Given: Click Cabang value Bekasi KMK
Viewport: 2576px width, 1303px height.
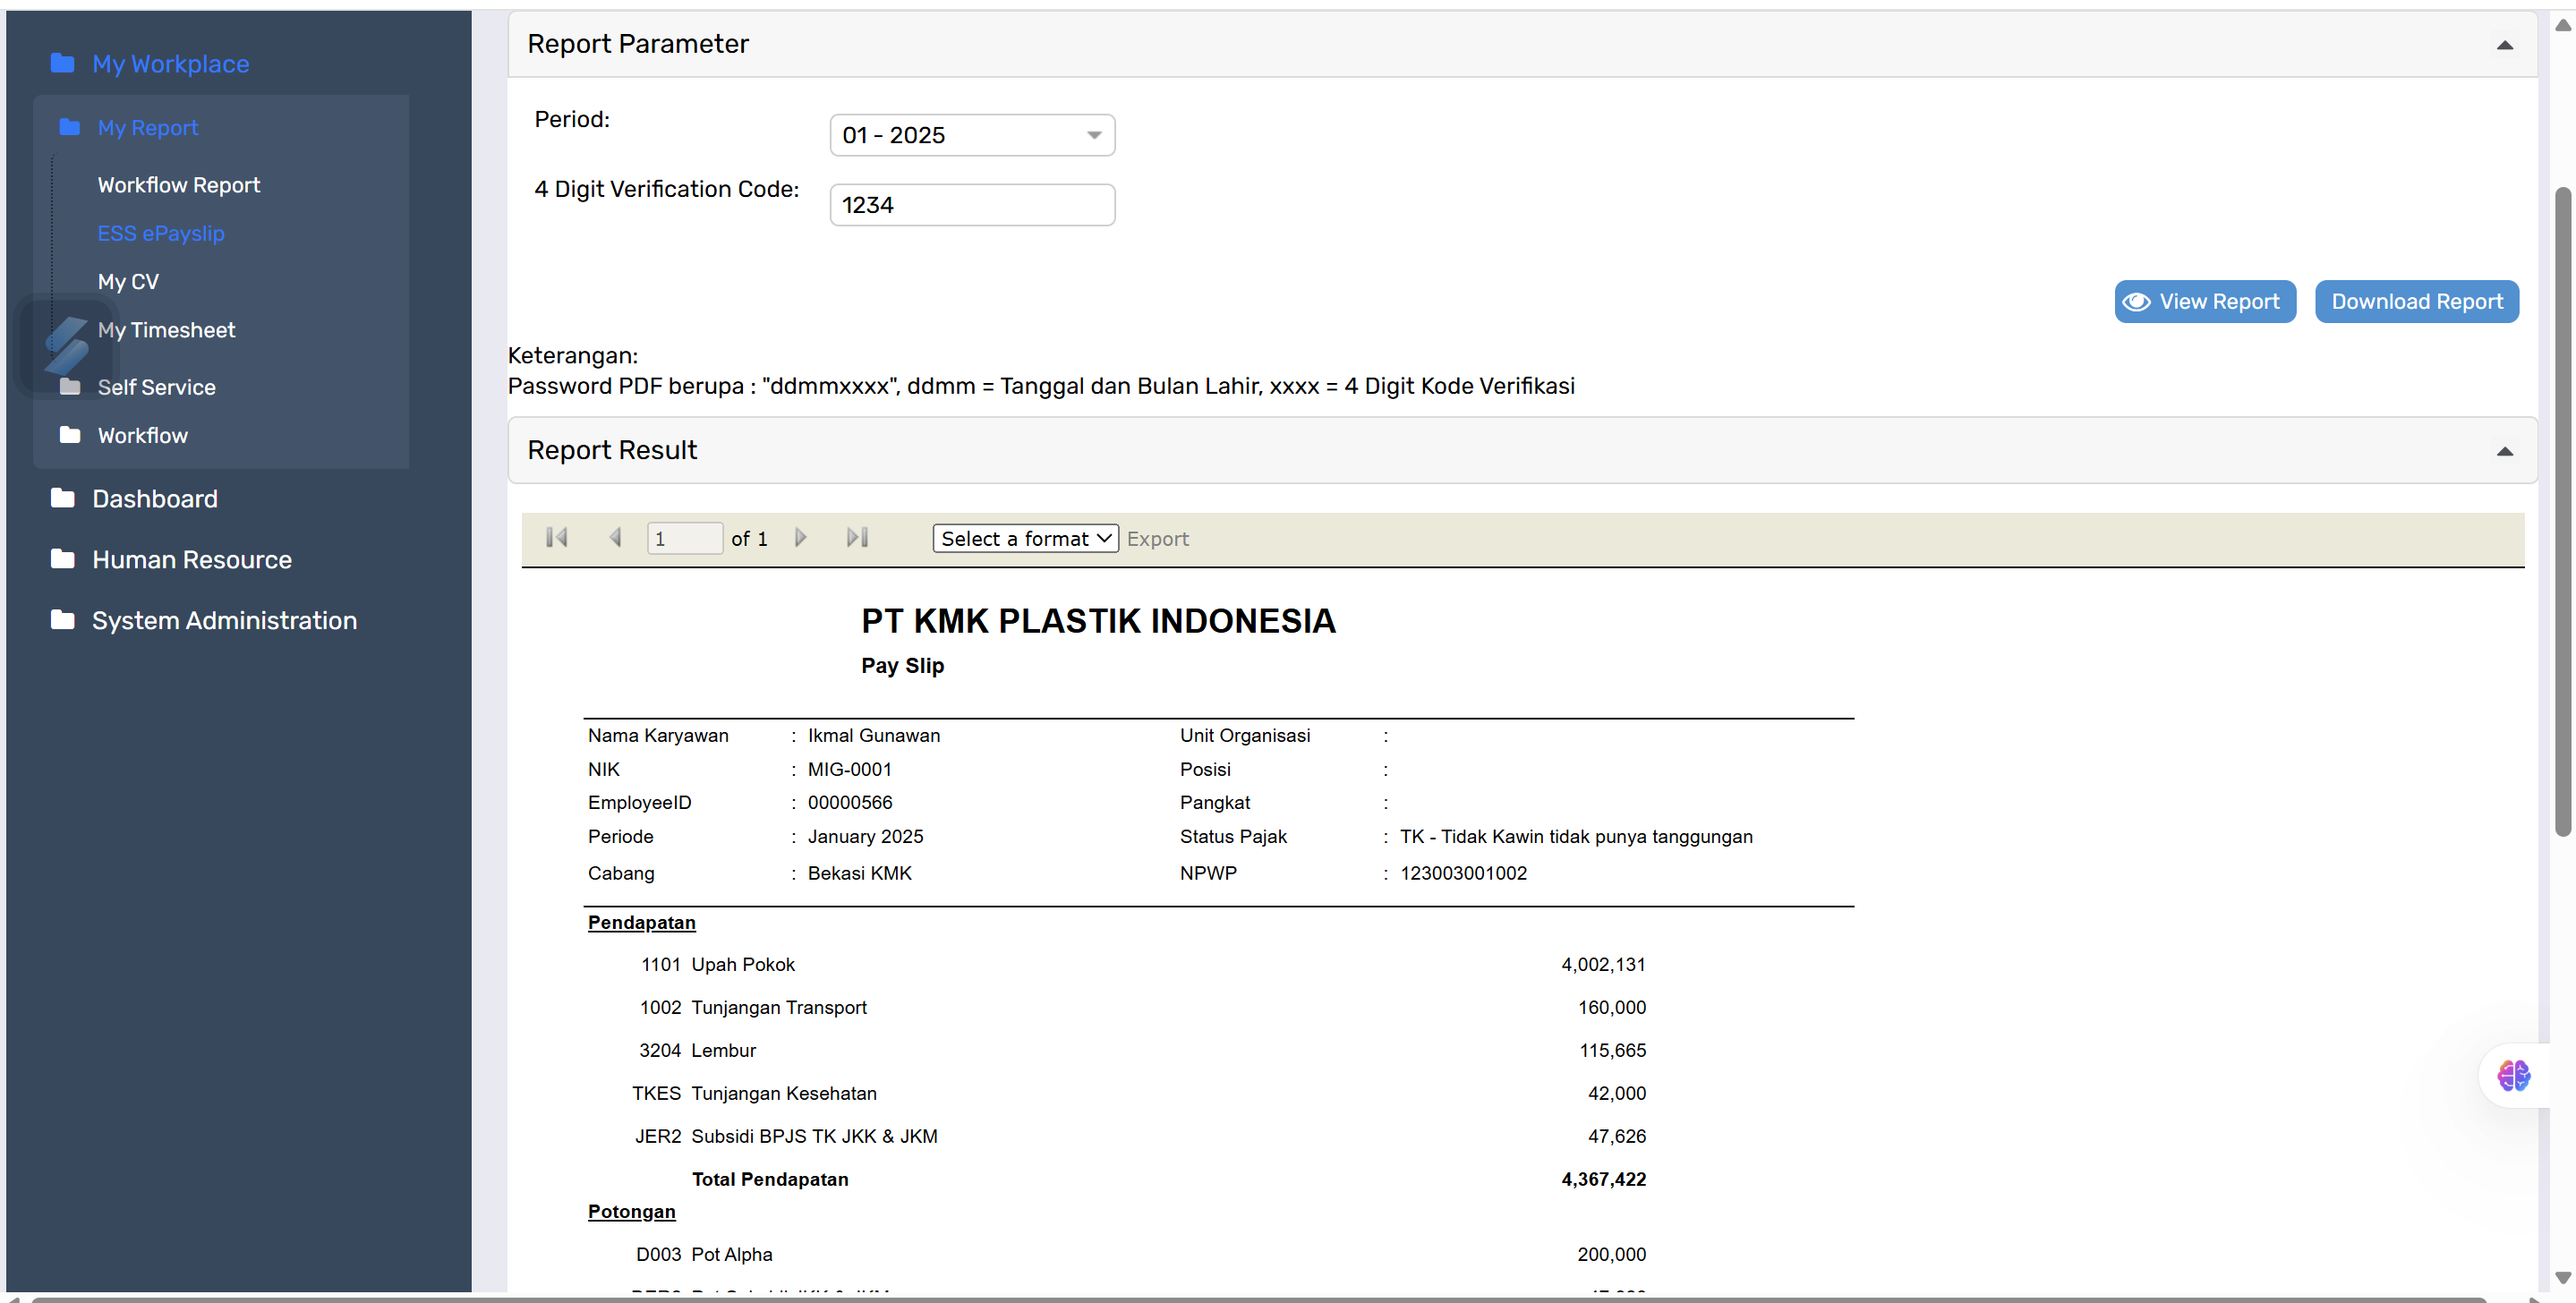Looking at the screenshot, I should coord(859,873).
